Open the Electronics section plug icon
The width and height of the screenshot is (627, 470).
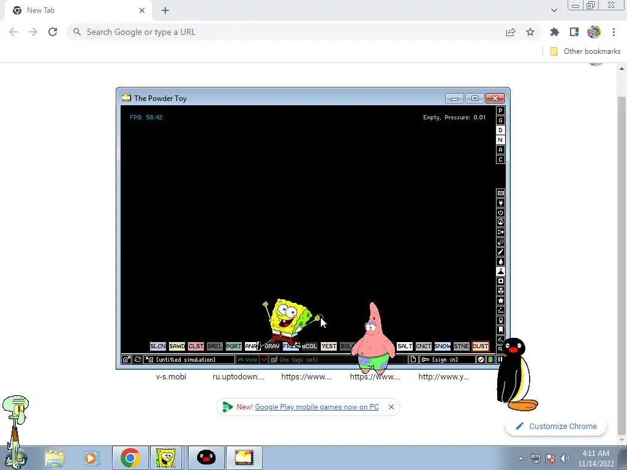(500, 203)
